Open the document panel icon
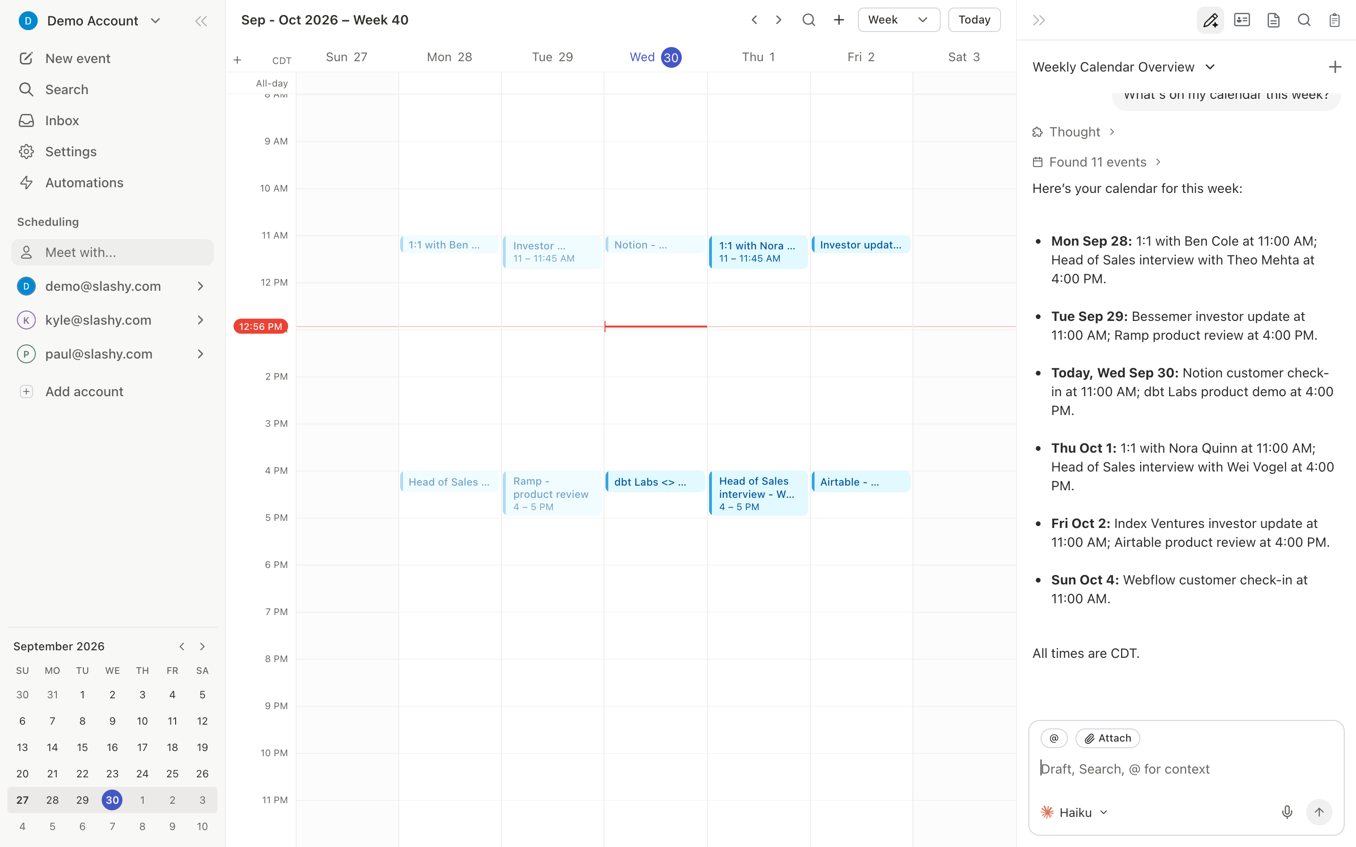Screen dimensions: 1356x847 click(x=1273, y=20)
